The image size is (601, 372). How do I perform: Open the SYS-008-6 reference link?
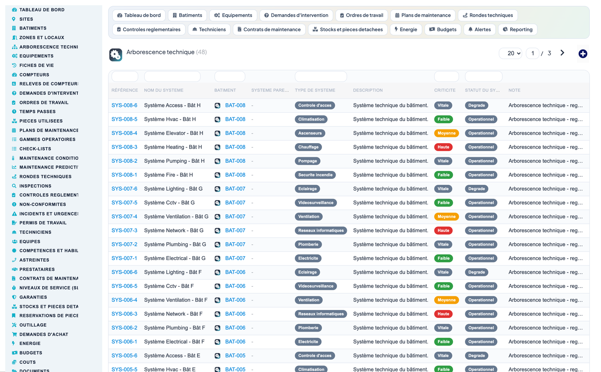124,105
